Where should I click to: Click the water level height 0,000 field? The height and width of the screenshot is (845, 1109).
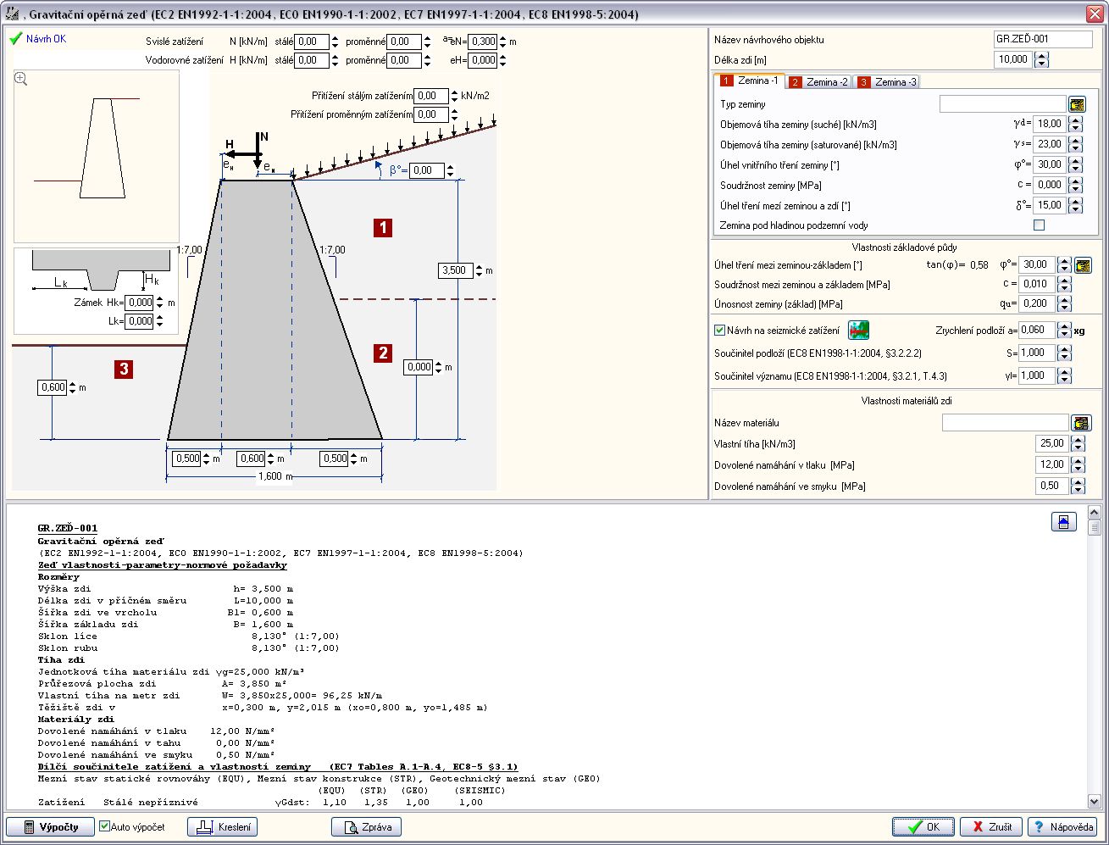pos(418,367)
